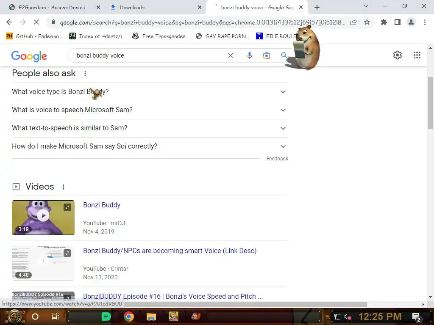Open more options for Videos section

[64, 187]
